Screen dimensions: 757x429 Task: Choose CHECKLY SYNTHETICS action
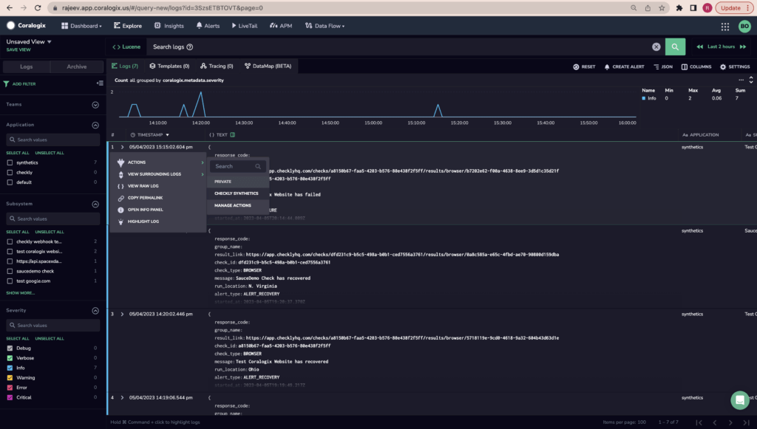(x=238, y=193)
